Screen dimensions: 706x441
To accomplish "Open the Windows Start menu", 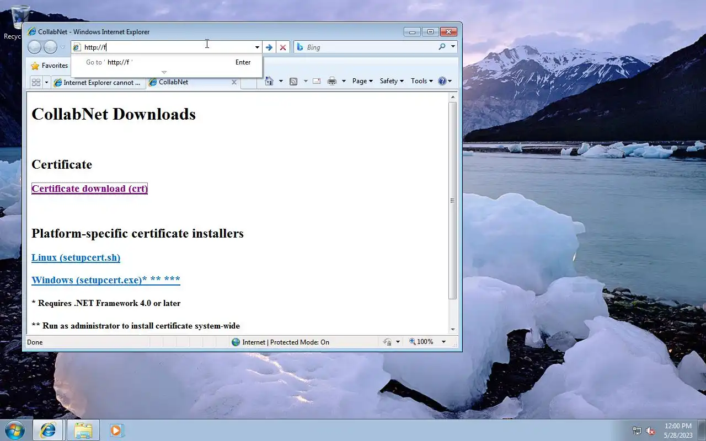I will tap(14, 430).
